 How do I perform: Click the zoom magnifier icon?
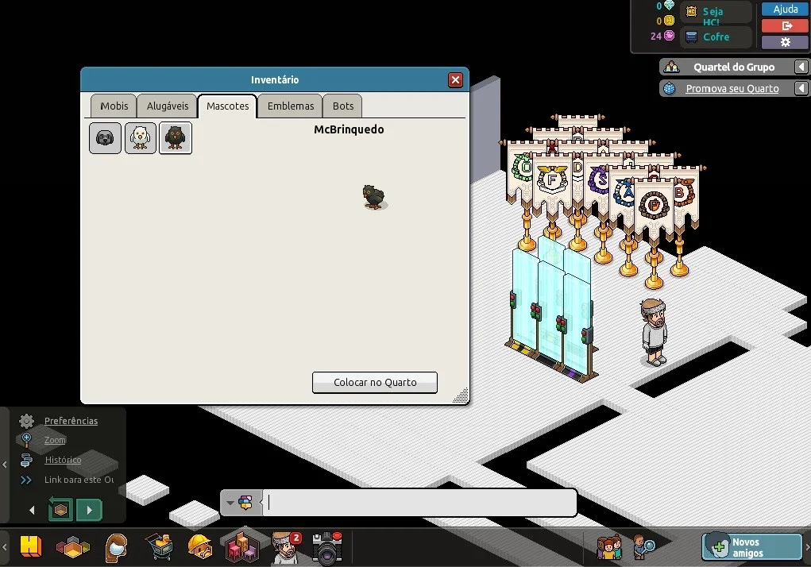click(26, 440)
